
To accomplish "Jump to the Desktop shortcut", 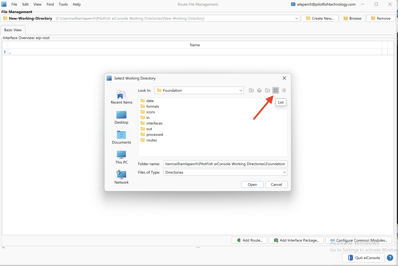I will 122,117.
